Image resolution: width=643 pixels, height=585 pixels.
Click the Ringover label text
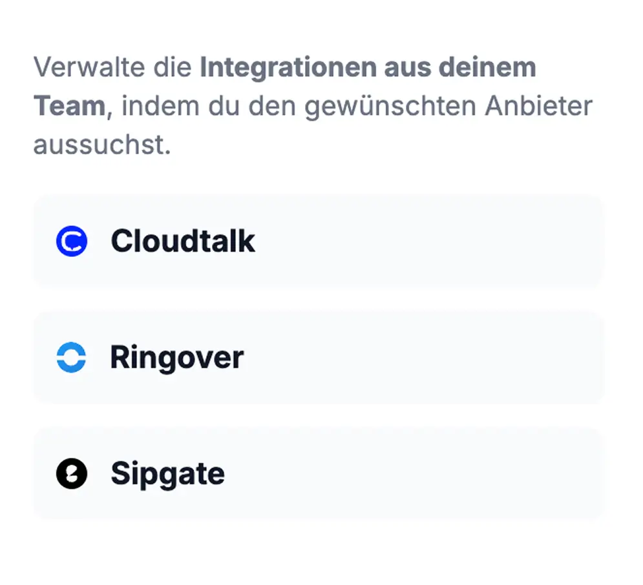177,357
